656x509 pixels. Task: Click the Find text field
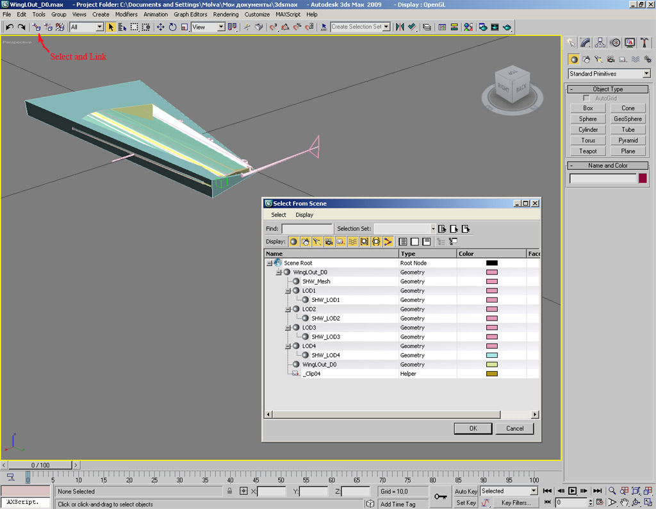307,229
